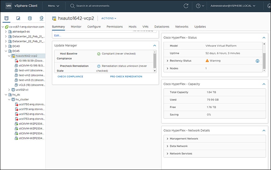Click the DC40 datacenter icon

point(10,46)
